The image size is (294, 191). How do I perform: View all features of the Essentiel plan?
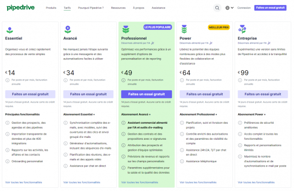coord(23,182)
